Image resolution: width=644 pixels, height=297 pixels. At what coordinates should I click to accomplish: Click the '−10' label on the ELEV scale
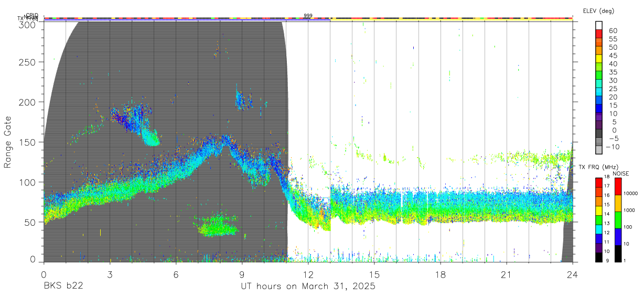613,146
